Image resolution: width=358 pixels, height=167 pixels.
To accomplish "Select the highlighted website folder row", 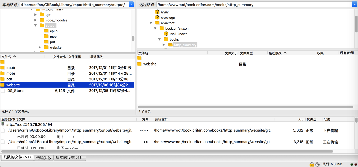I will [67, 85].
